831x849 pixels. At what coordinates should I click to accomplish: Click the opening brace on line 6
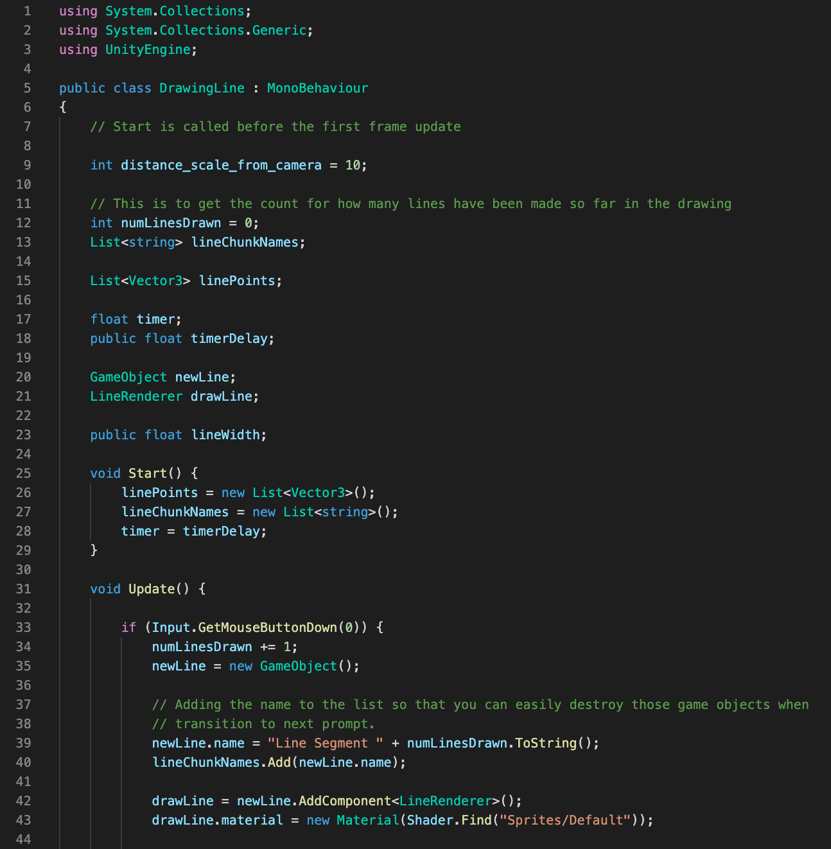pyautogui.click(x=63, y=107)
